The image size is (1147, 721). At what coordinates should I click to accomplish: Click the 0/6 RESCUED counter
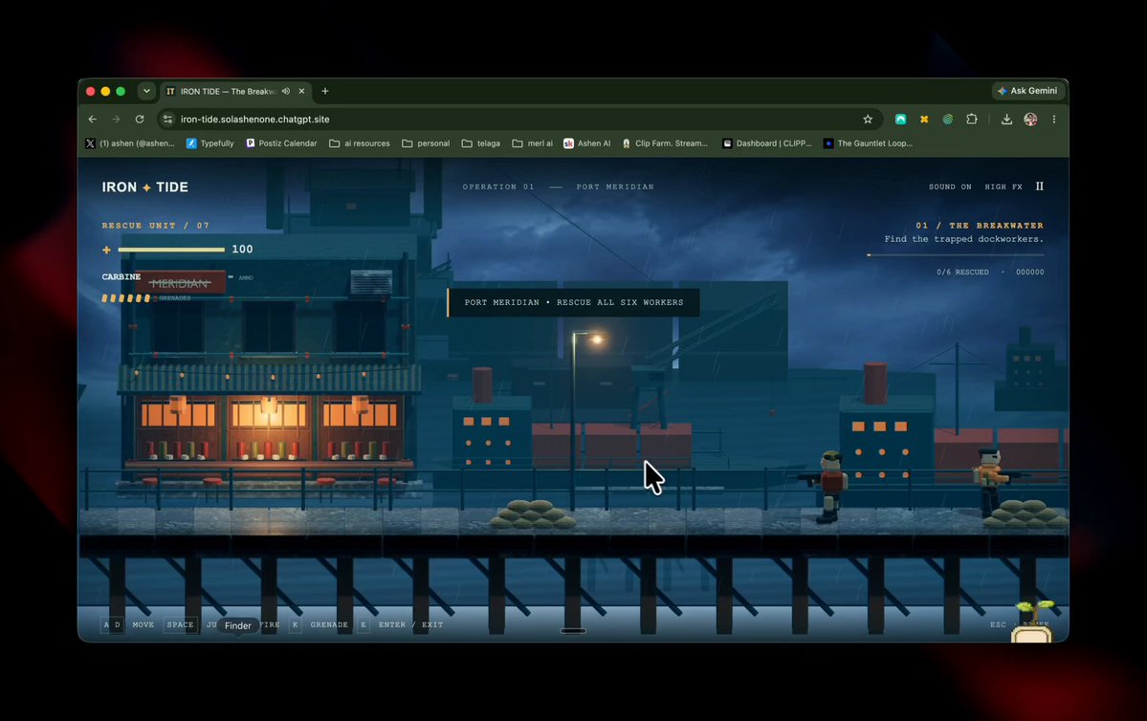point(962,272)
